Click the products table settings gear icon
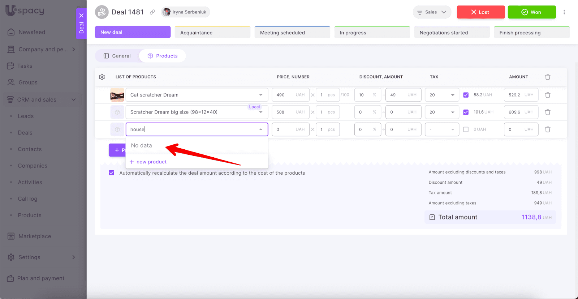This screenshot has height=299, width=578. (102, 77)
